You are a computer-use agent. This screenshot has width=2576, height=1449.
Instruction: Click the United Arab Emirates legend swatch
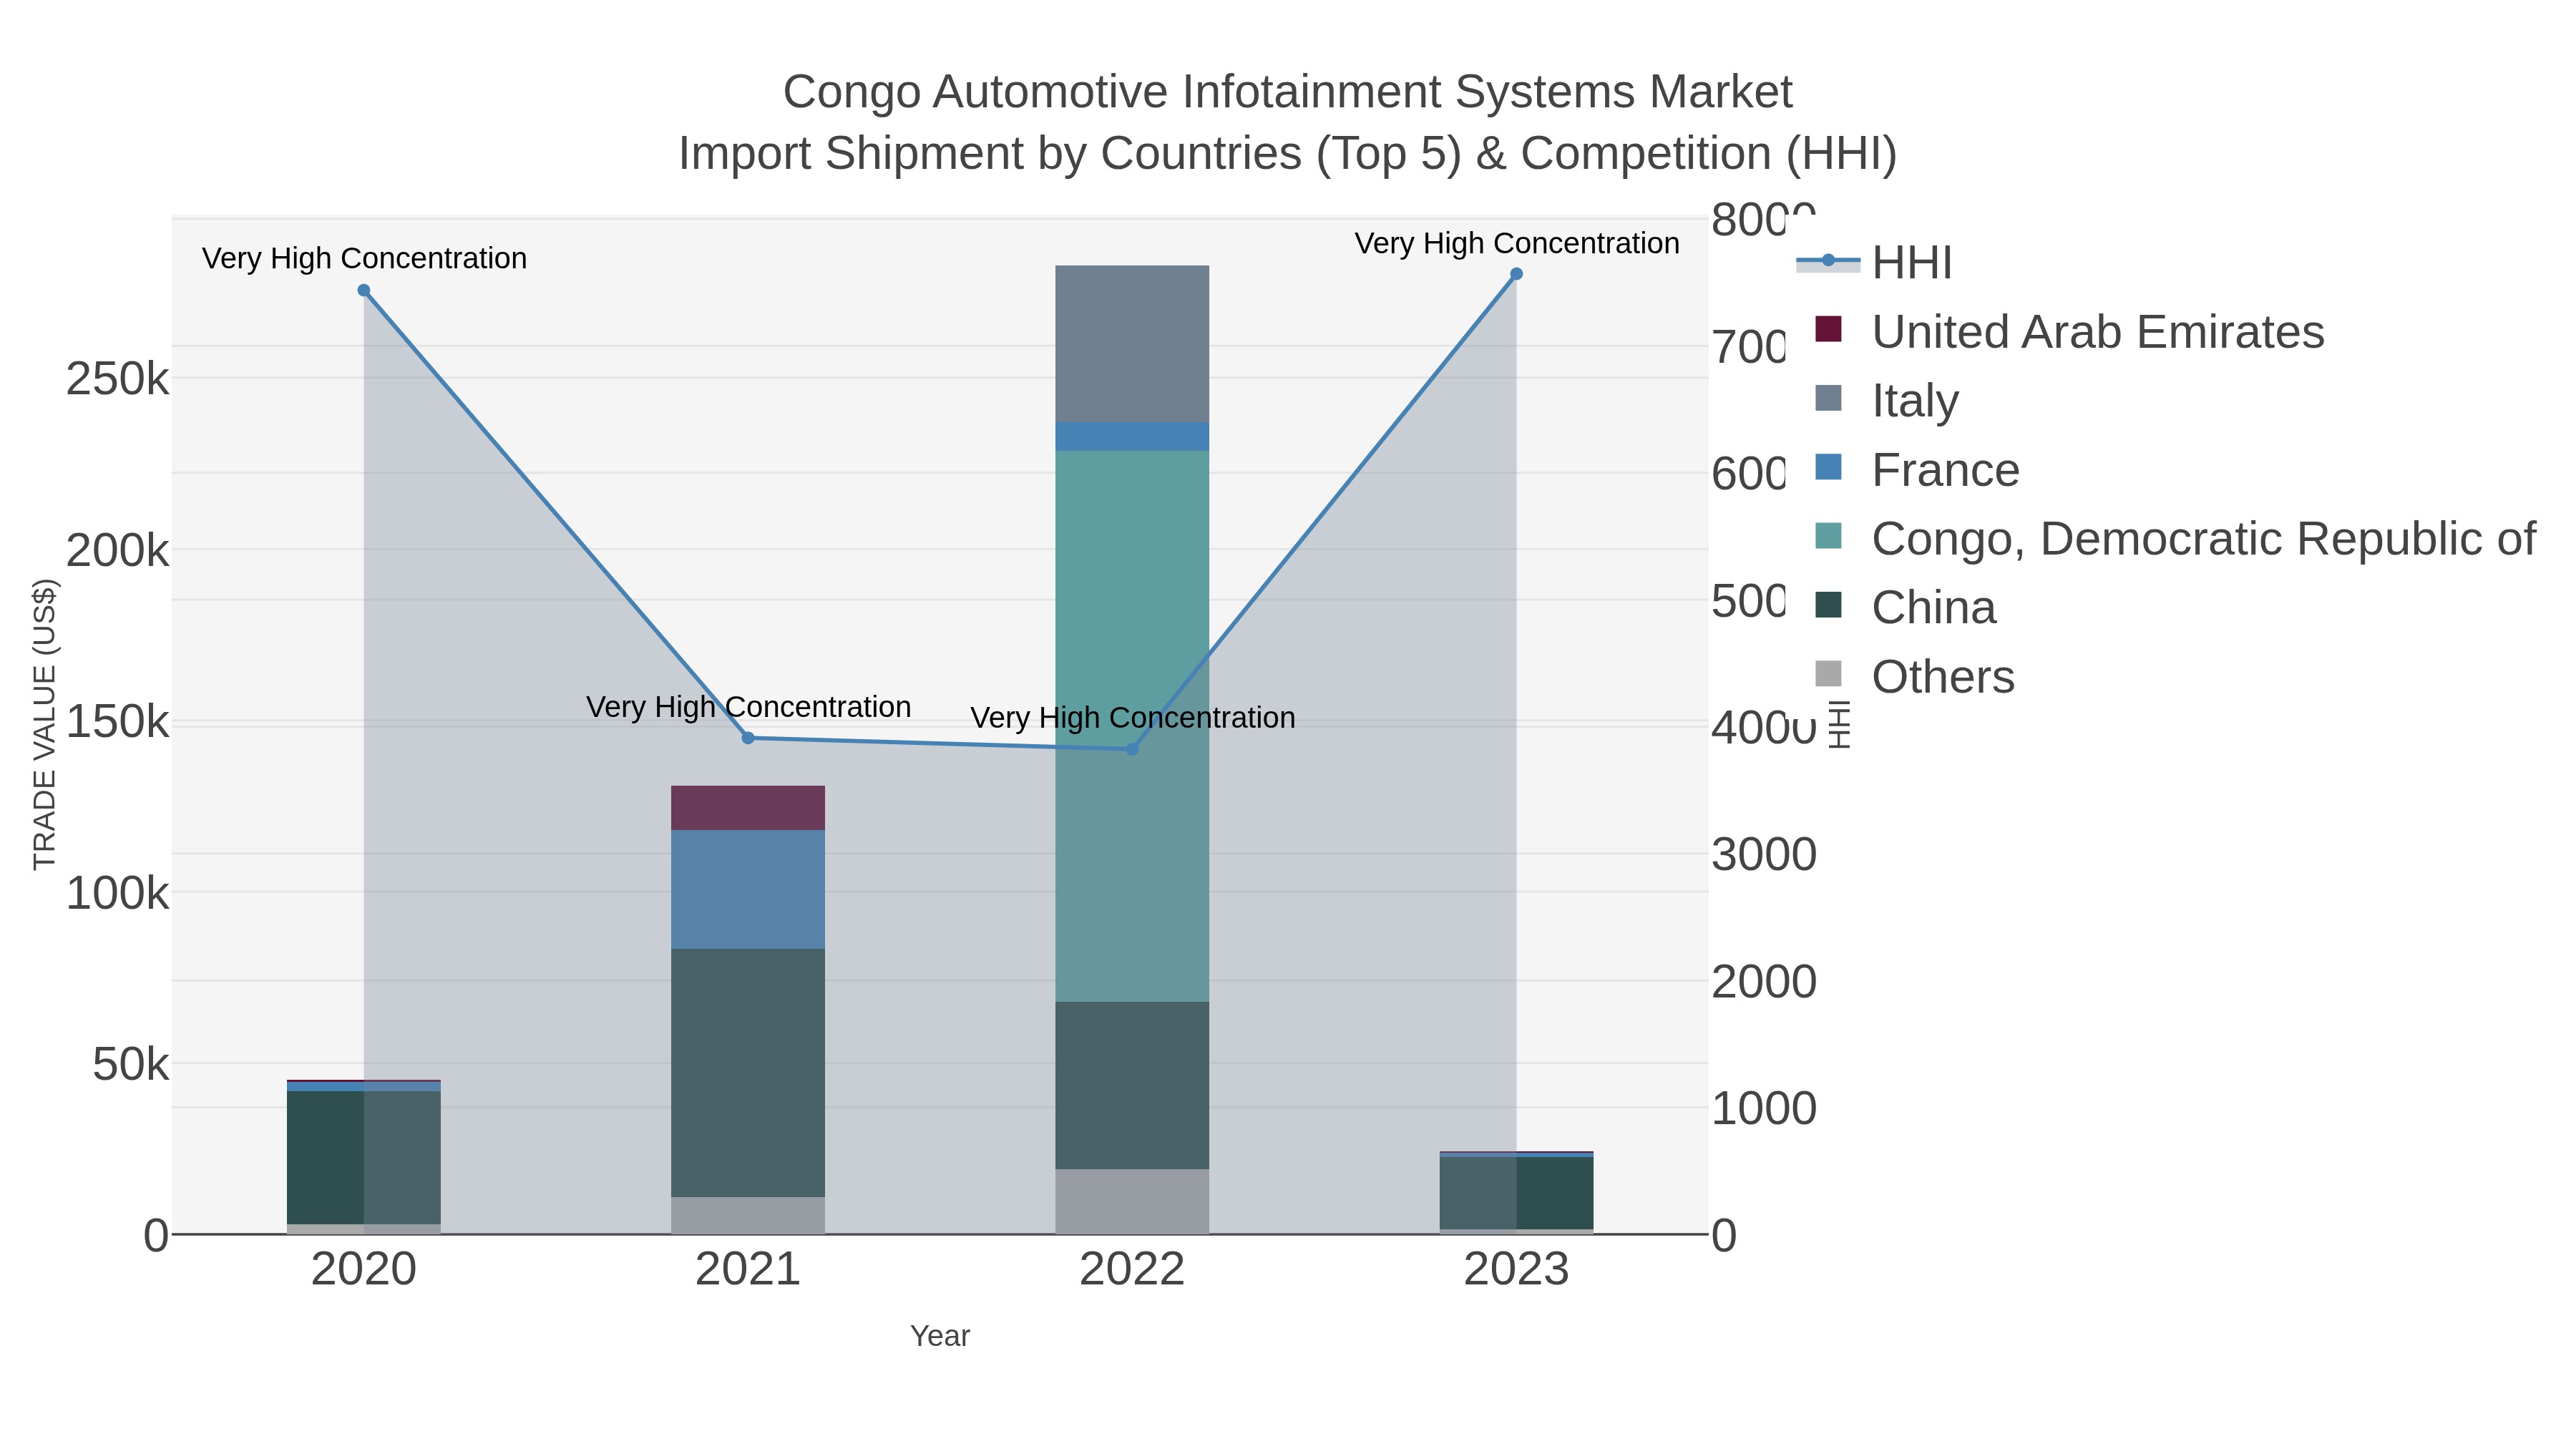point(1828,329)
